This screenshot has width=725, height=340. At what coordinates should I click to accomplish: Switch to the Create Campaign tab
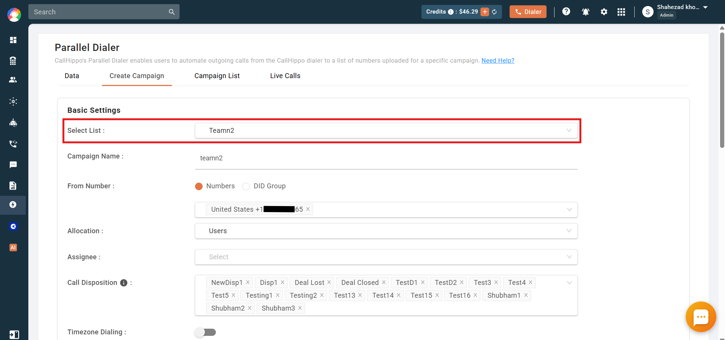[137, 76]
